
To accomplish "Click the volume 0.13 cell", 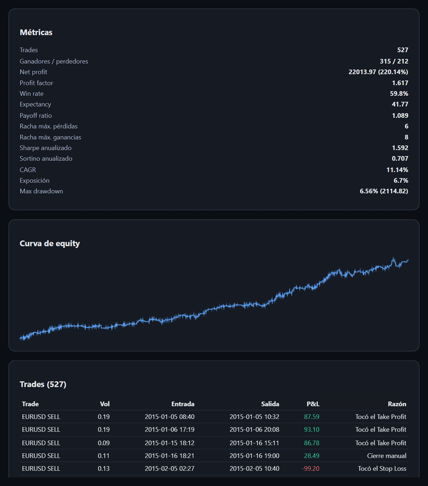I will click(104, 469).
